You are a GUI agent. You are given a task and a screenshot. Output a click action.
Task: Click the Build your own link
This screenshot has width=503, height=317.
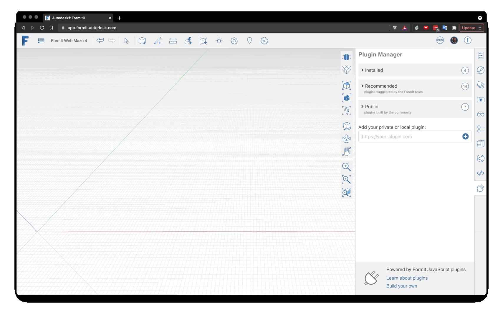tap(401, 286)
